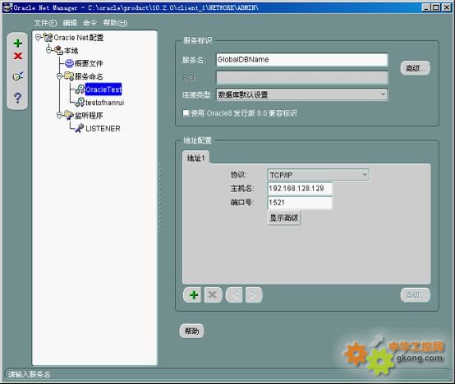455x384 pixels.
Task: Click the blue question mark help icon
Action: coord(18,98)
